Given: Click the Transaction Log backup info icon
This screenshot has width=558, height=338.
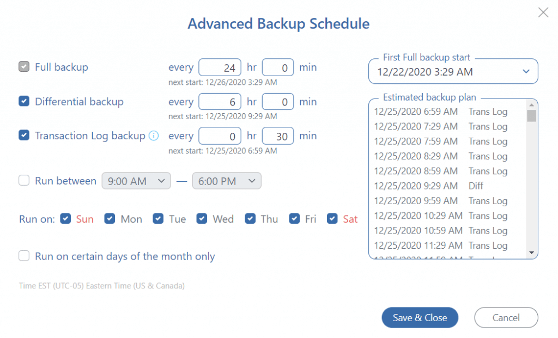Looking at the screenshot, I should (x=154, y=136).
